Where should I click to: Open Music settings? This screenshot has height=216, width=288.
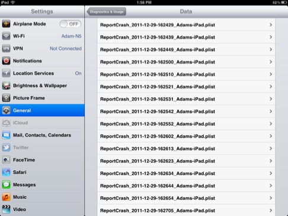pos(42,197)
